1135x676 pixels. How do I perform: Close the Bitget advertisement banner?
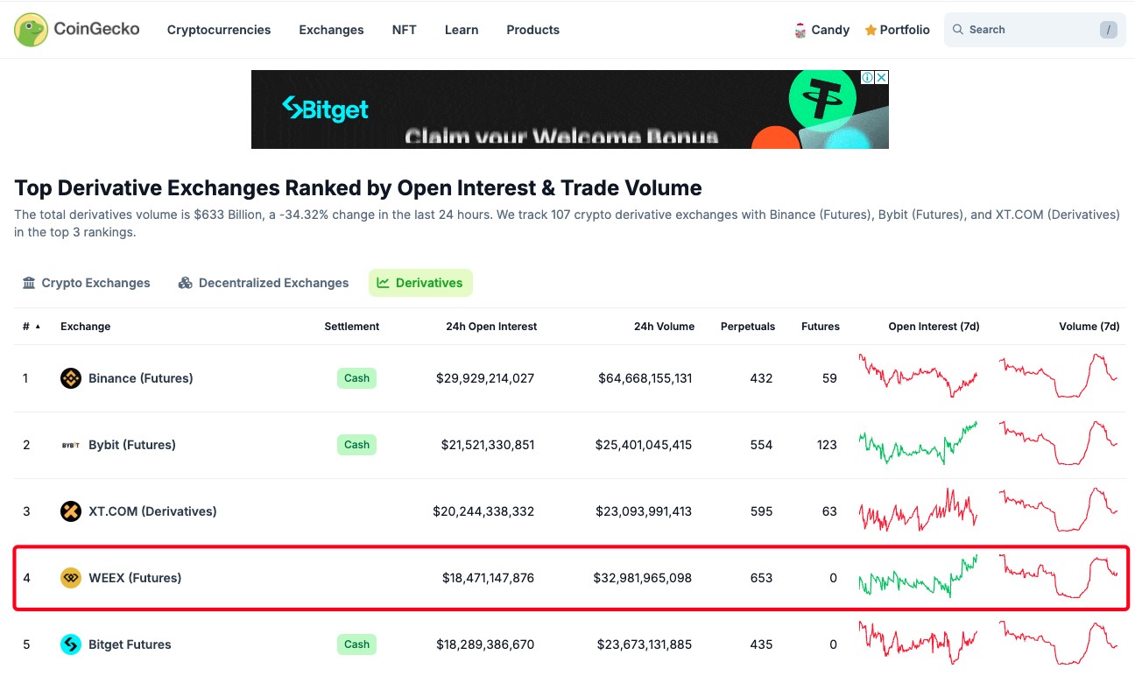[882, 77]
